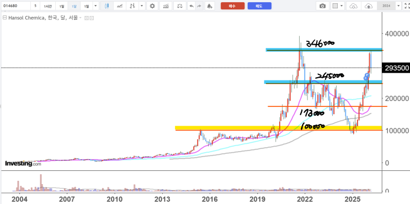Viewport: 410px width, 204px height.
Task: Save chart layout to cloud
Action: click(x=368, y=6)
